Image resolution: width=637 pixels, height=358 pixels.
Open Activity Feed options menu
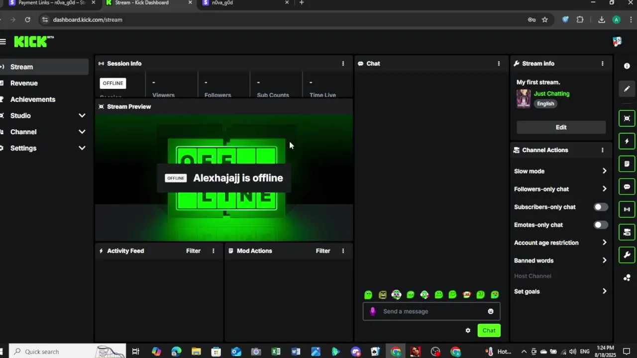[x=213, y=251]
